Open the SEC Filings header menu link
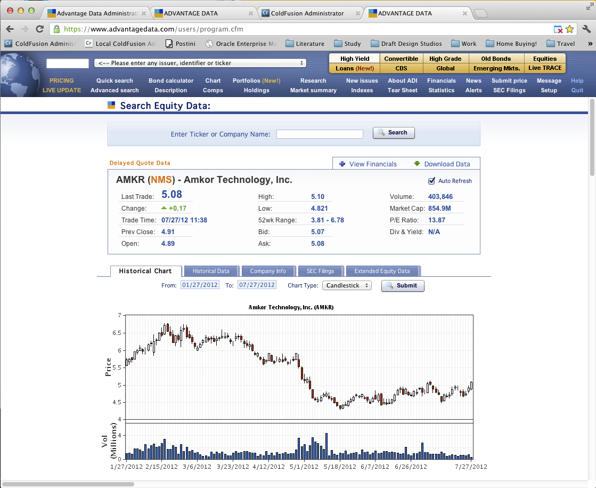 pyautogui.click(x=509, y=90)
